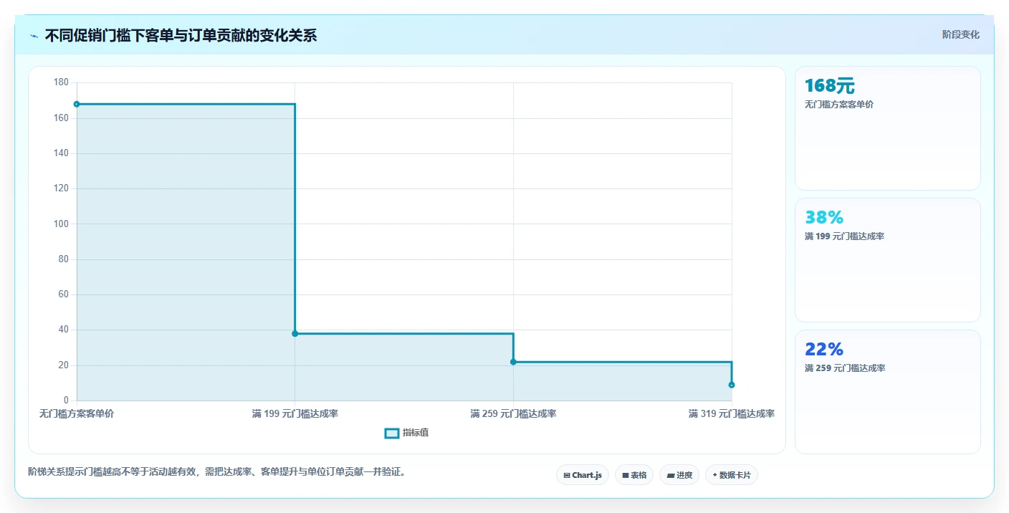This screenshot has height=513, width=1009.
Task: Toggle the 指标值 legend color box
Action: pos(392,433)
